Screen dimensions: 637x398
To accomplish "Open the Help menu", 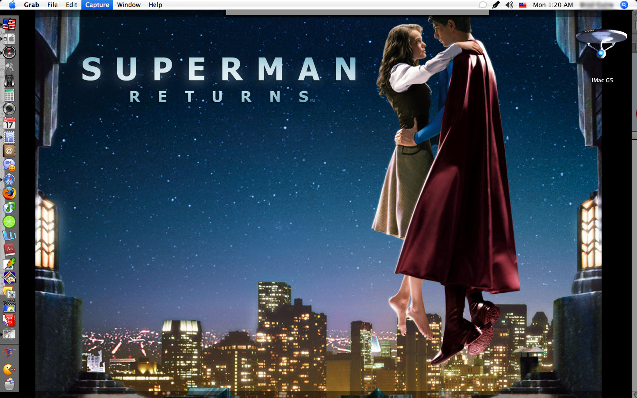I will (x=155, y=5).
